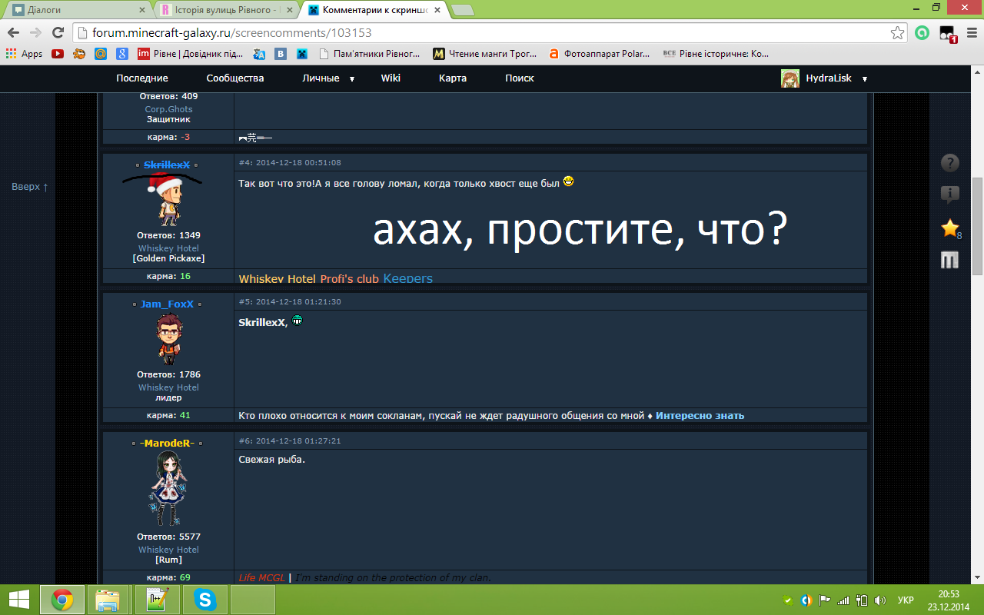Open the Action Center flag tray icon
The width and height of the screenshot is (984, 615).
pos(825,600)
